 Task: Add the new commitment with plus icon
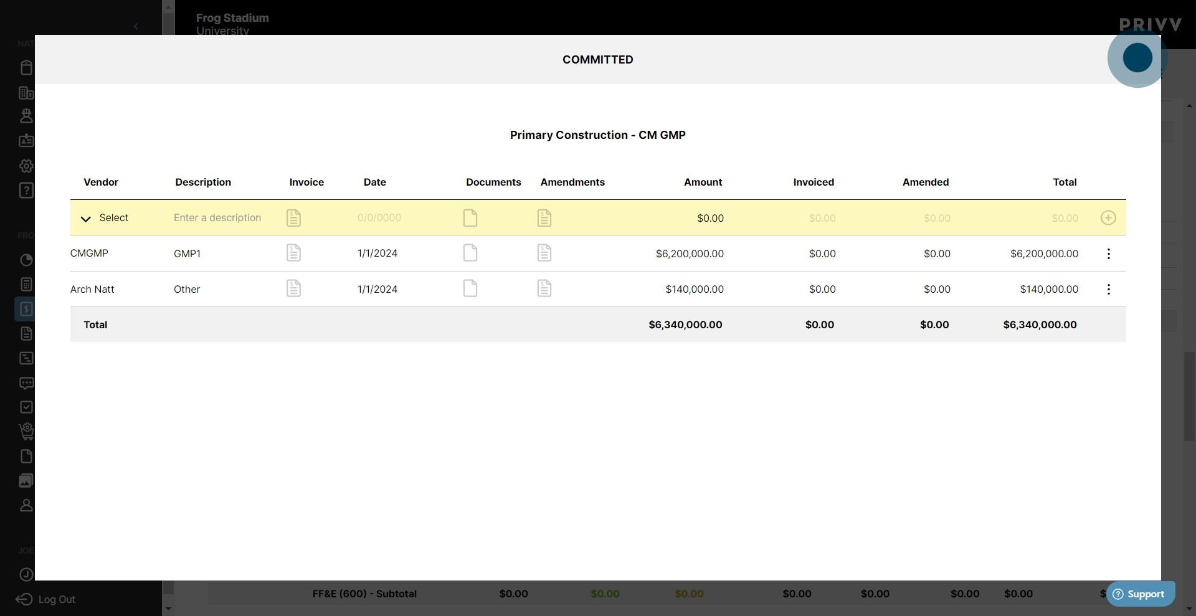pyautogui.click(x=1108, y=218)
